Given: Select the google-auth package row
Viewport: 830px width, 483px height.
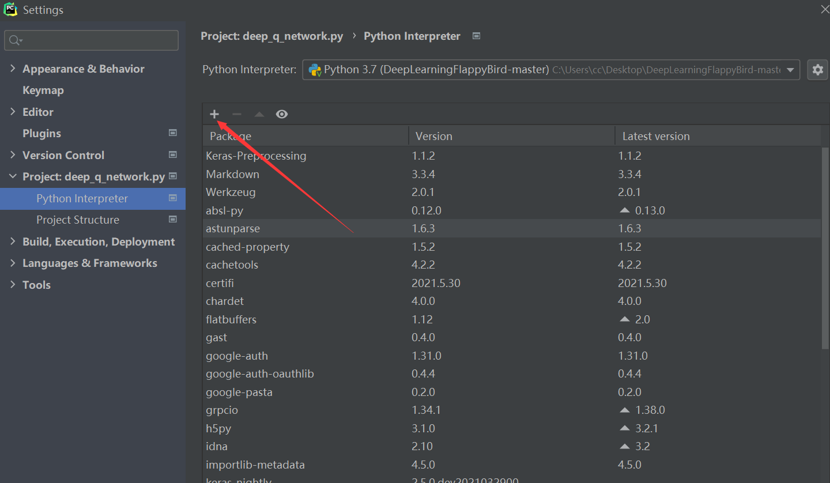Looking at the screenshot, I should [512, 356].
